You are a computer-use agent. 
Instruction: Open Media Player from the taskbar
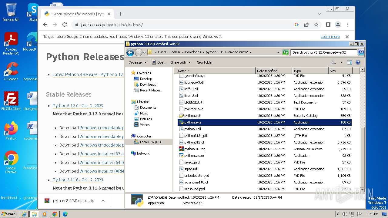(x=45, y=214)
